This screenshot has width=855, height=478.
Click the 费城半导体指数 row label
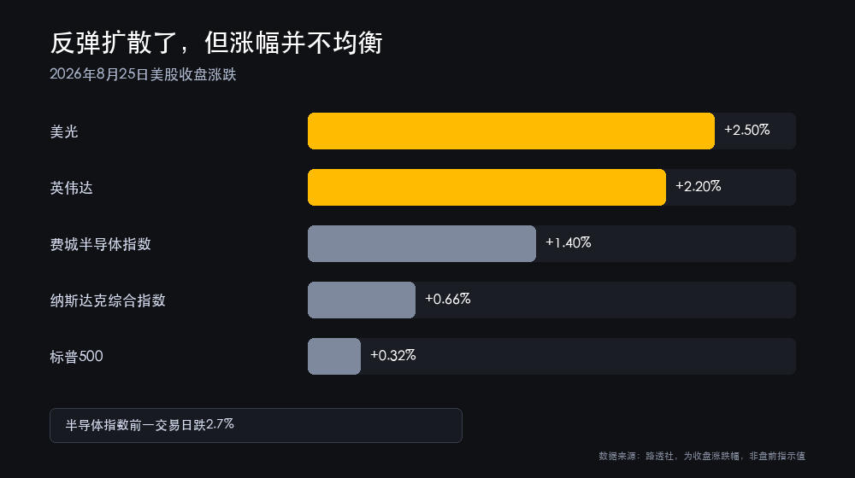click(100, 244)
